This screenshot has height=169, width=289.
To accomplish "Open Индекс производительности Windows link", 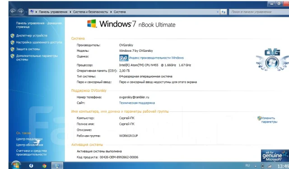I will pos(156,58).
